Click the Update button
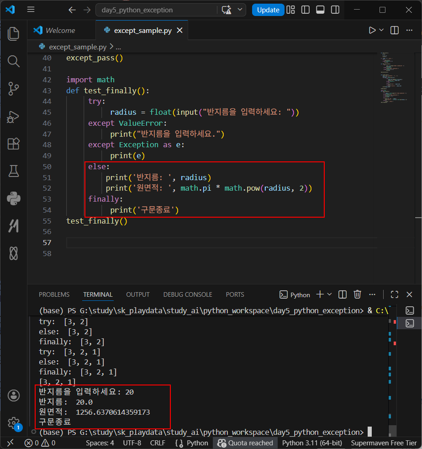The width and height of the screenshot is (422, 449). (x=268, y=10)
